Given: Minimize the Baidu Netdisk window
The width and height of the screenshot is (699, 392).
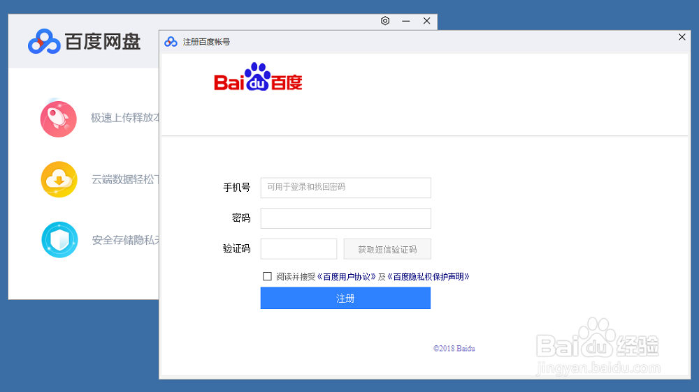Looking at the screenshot, I should 405,21.
